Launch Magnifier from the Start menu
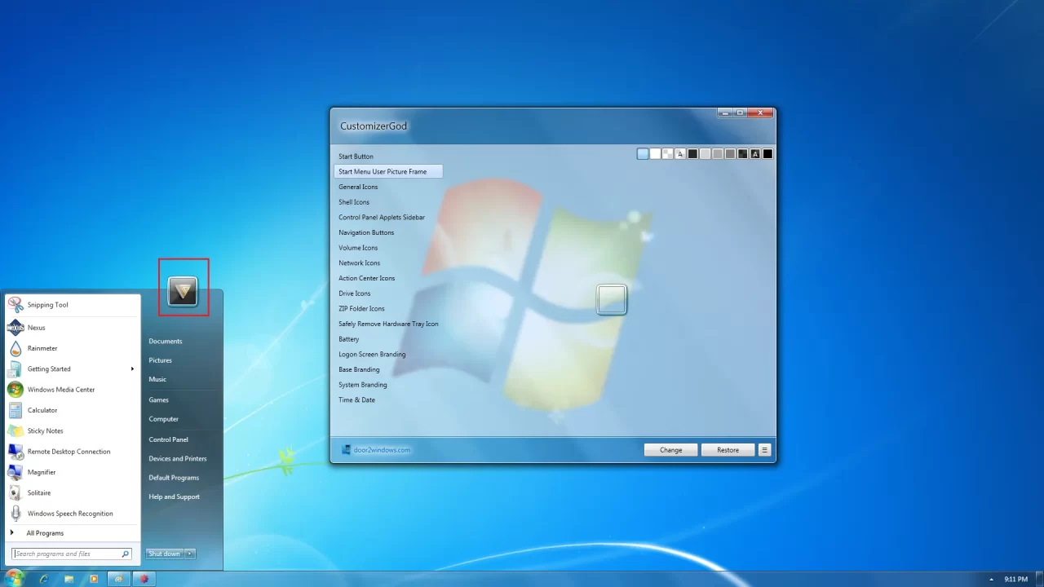Image resolution: width=1044 pixels, height=587 pixels. (72, 472)
